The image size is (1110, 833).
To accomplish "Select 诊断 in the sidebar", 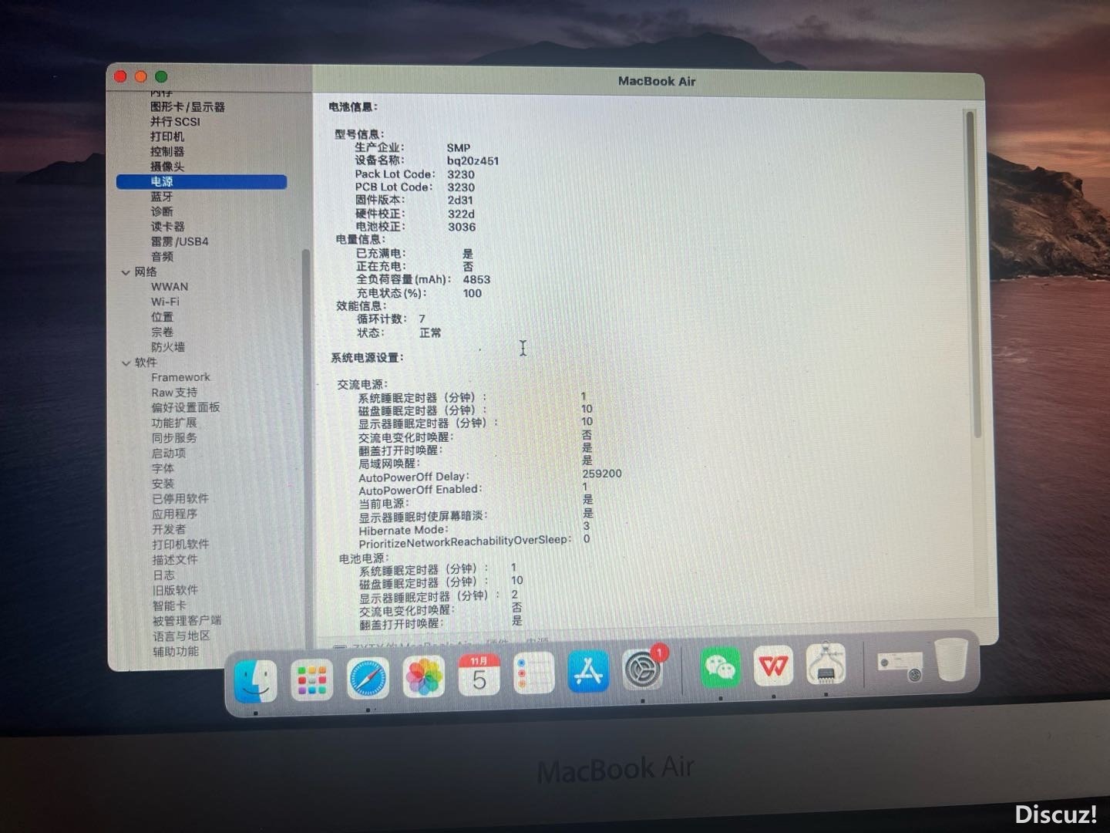I will coord(162,211).
